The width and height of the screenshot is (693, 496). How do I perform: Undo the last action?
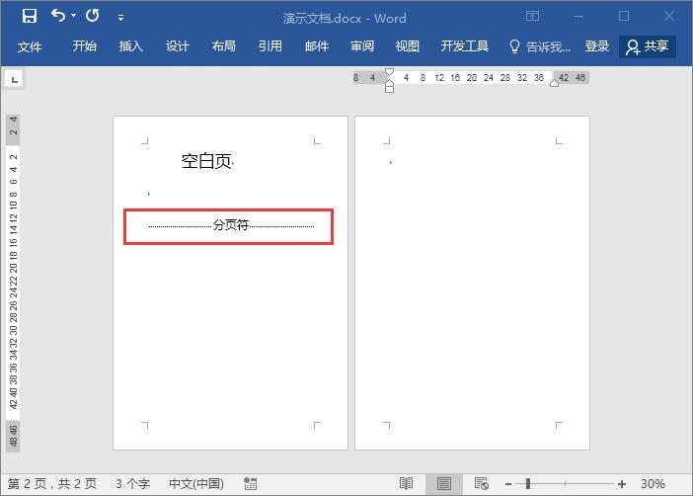pyautogui.click(x=58, y=16)
